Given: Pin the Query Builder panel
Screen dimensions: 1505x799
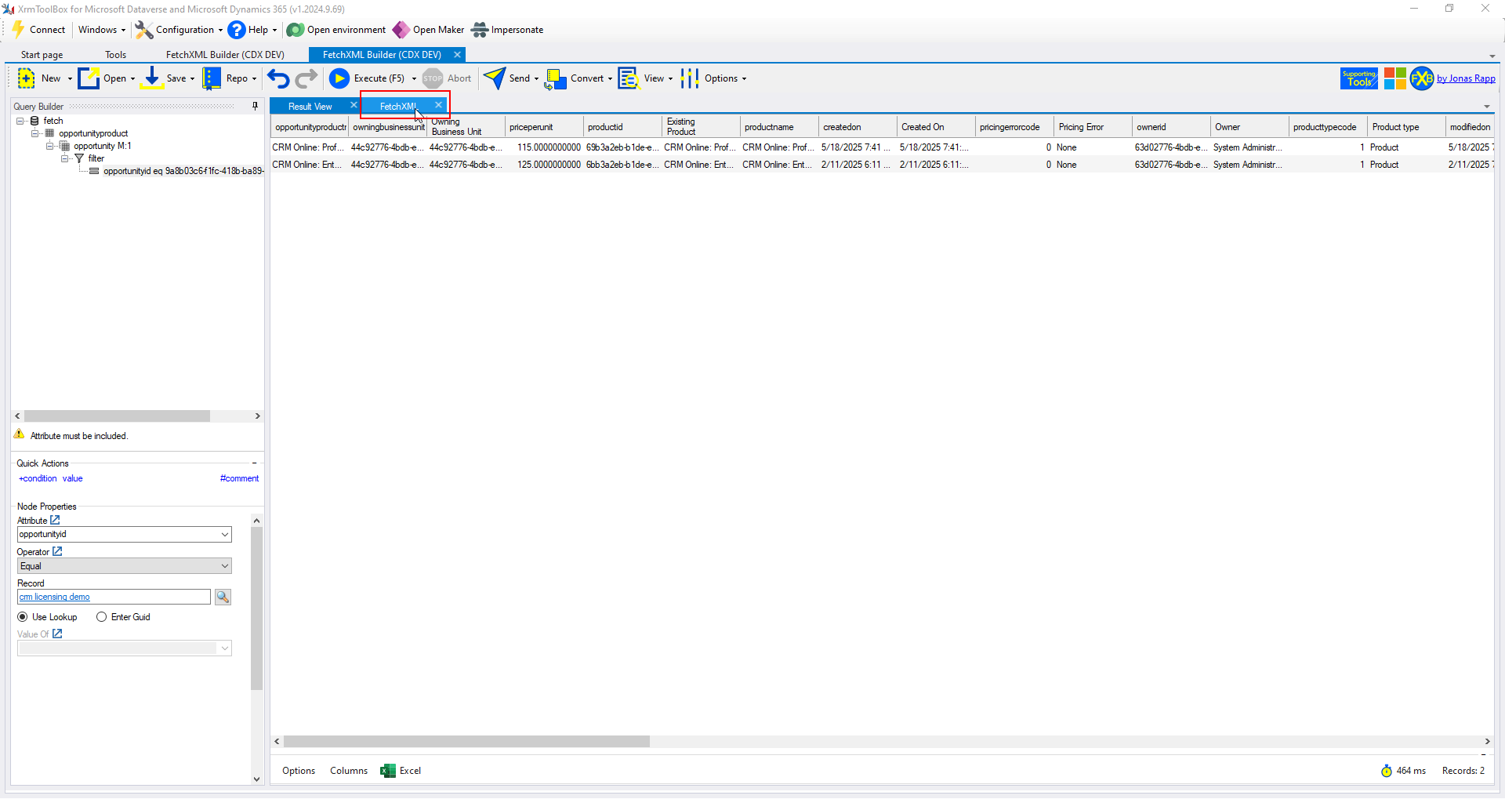Looking at the screenshot, I should coord(255,106).
